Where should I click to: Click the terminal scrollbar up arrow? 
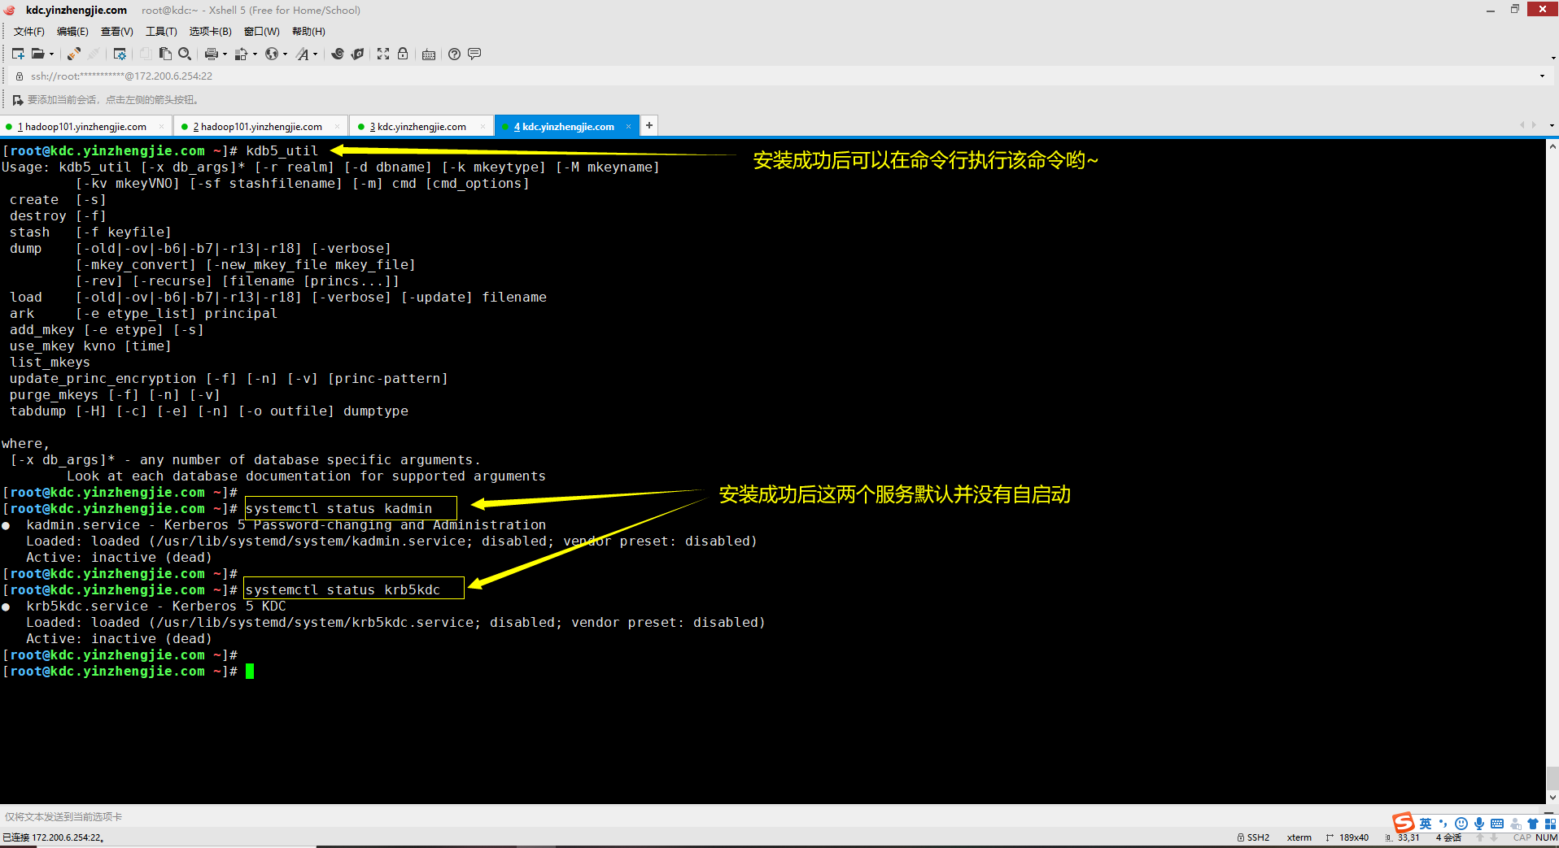[x=1552, y=147]
